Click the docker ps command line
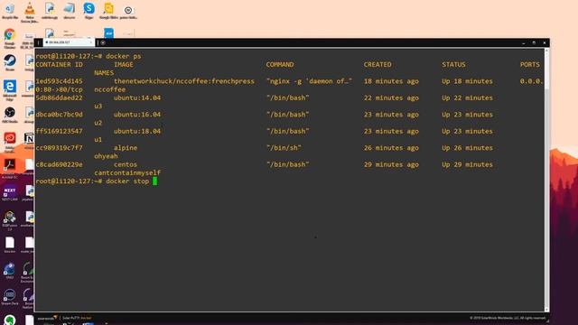Viewport: 578px width, 325px height. (89, 56)
